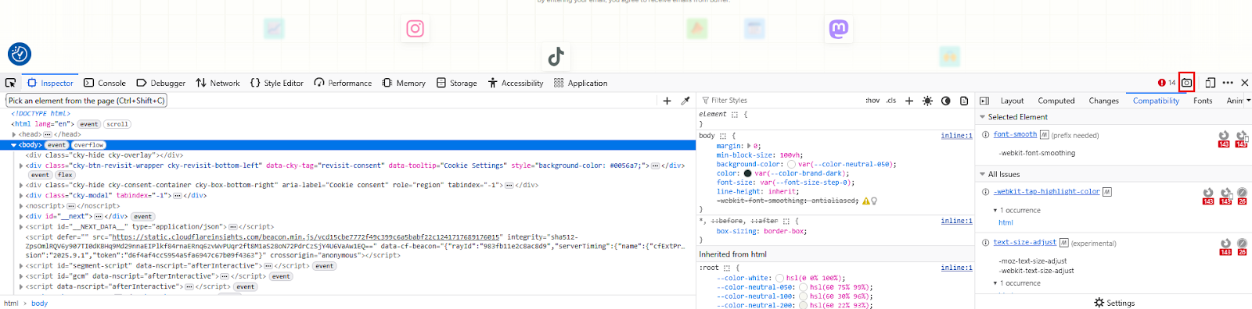
Task: Open the font-smooth property link
Action: (1015, 135)
